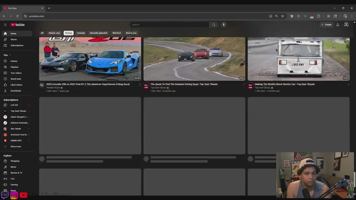This screenshot has height=200, width=356.
Task: Click the youtube.com address bar
Action: tap(147, 16)
